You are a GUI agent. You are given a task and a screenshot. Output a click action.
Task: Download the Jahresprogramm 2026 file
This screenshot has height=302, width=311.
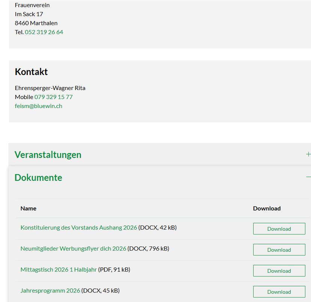(279, 292)
